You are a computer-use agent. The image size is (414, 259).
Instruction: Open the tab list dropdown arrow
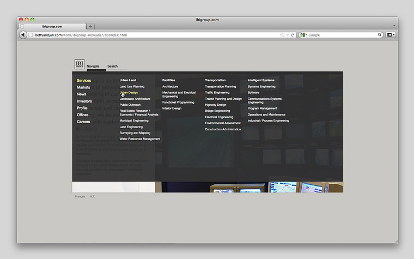pyautogui.click(x=394, y=26)
